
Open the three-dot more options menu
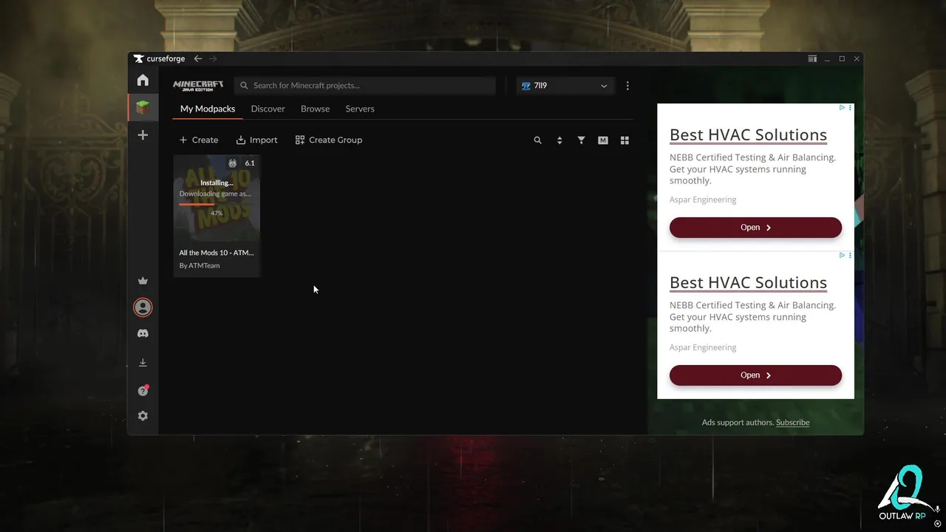627,86
